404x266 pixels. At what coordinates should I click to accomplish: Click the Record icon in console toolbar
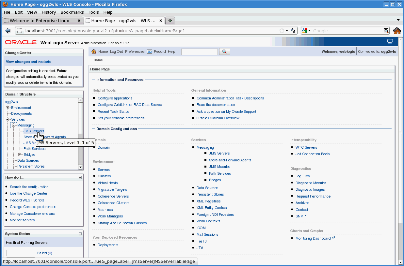(x=150, y=52)
